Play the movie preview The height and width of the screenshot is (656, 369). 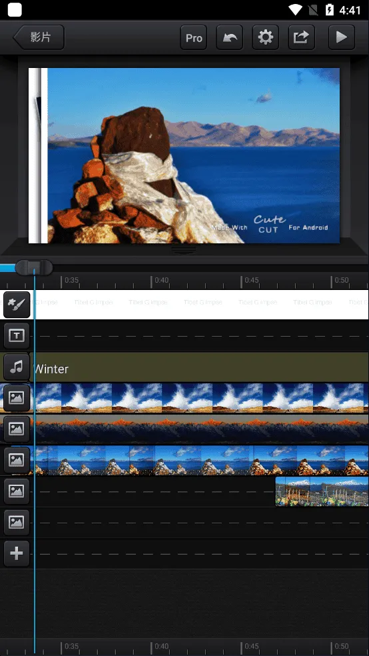click(x=342, y=37)
